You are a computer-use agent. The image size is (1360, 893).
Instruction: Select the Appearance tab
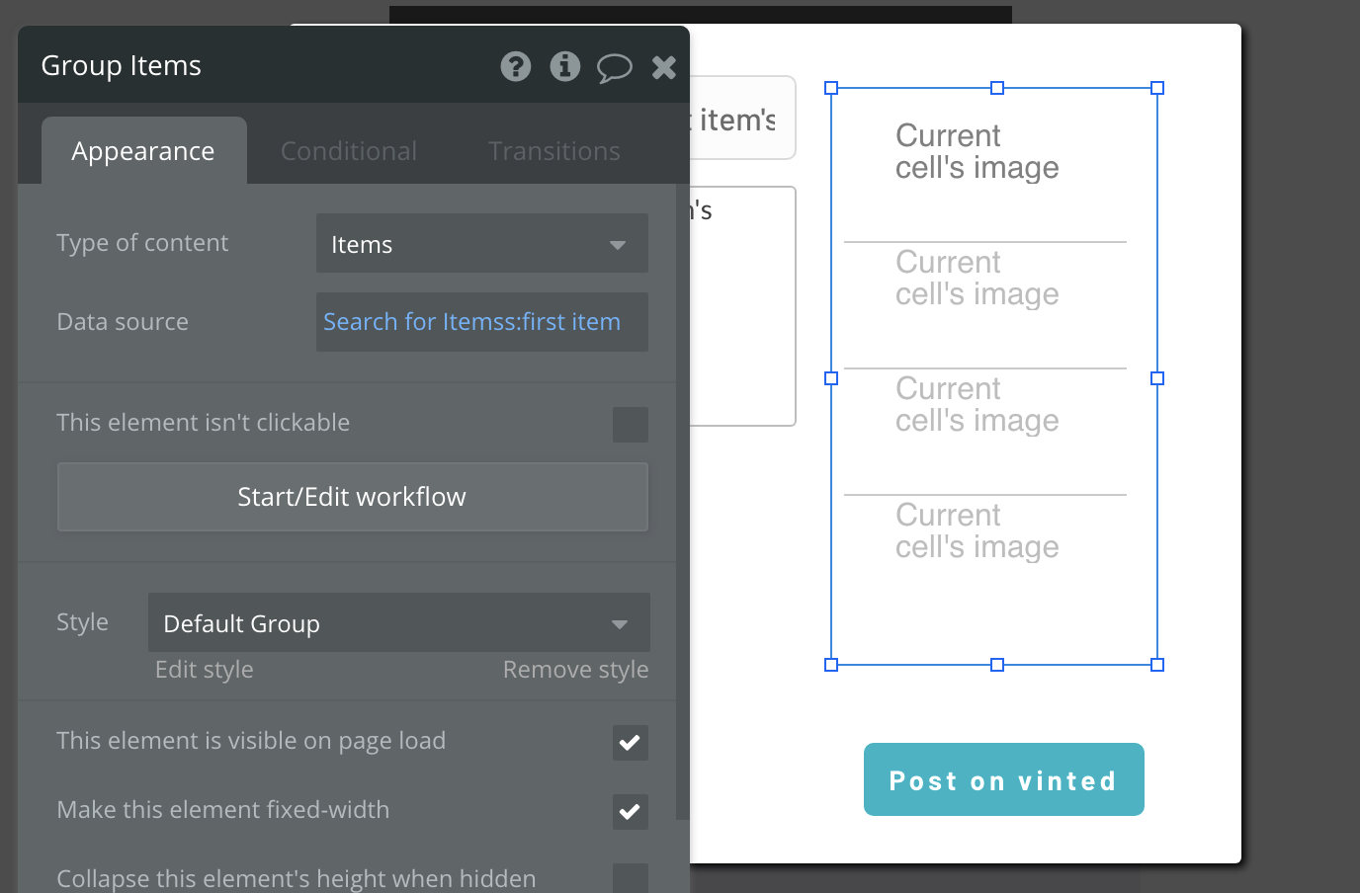(x=143, y=151)
